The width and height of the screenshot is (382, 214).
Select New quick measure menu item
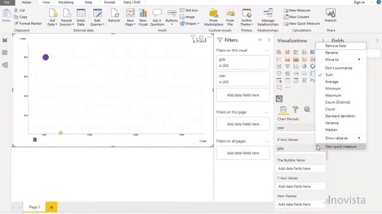(x=341, y=147)
